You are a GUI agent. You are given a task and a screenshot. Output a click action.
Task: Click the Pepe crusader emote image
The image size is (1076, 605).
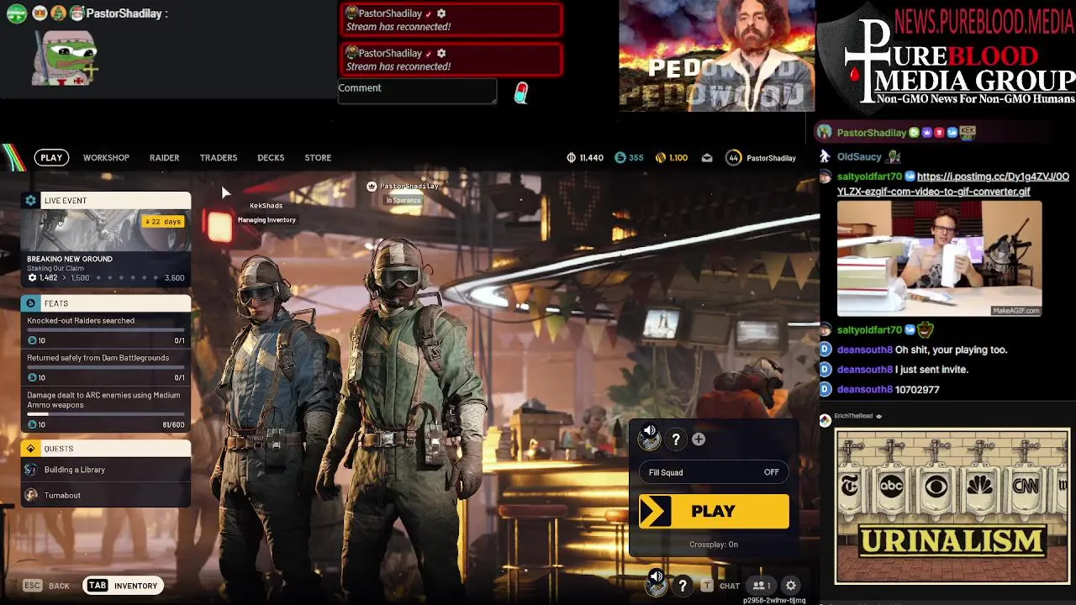click(66, 58)
